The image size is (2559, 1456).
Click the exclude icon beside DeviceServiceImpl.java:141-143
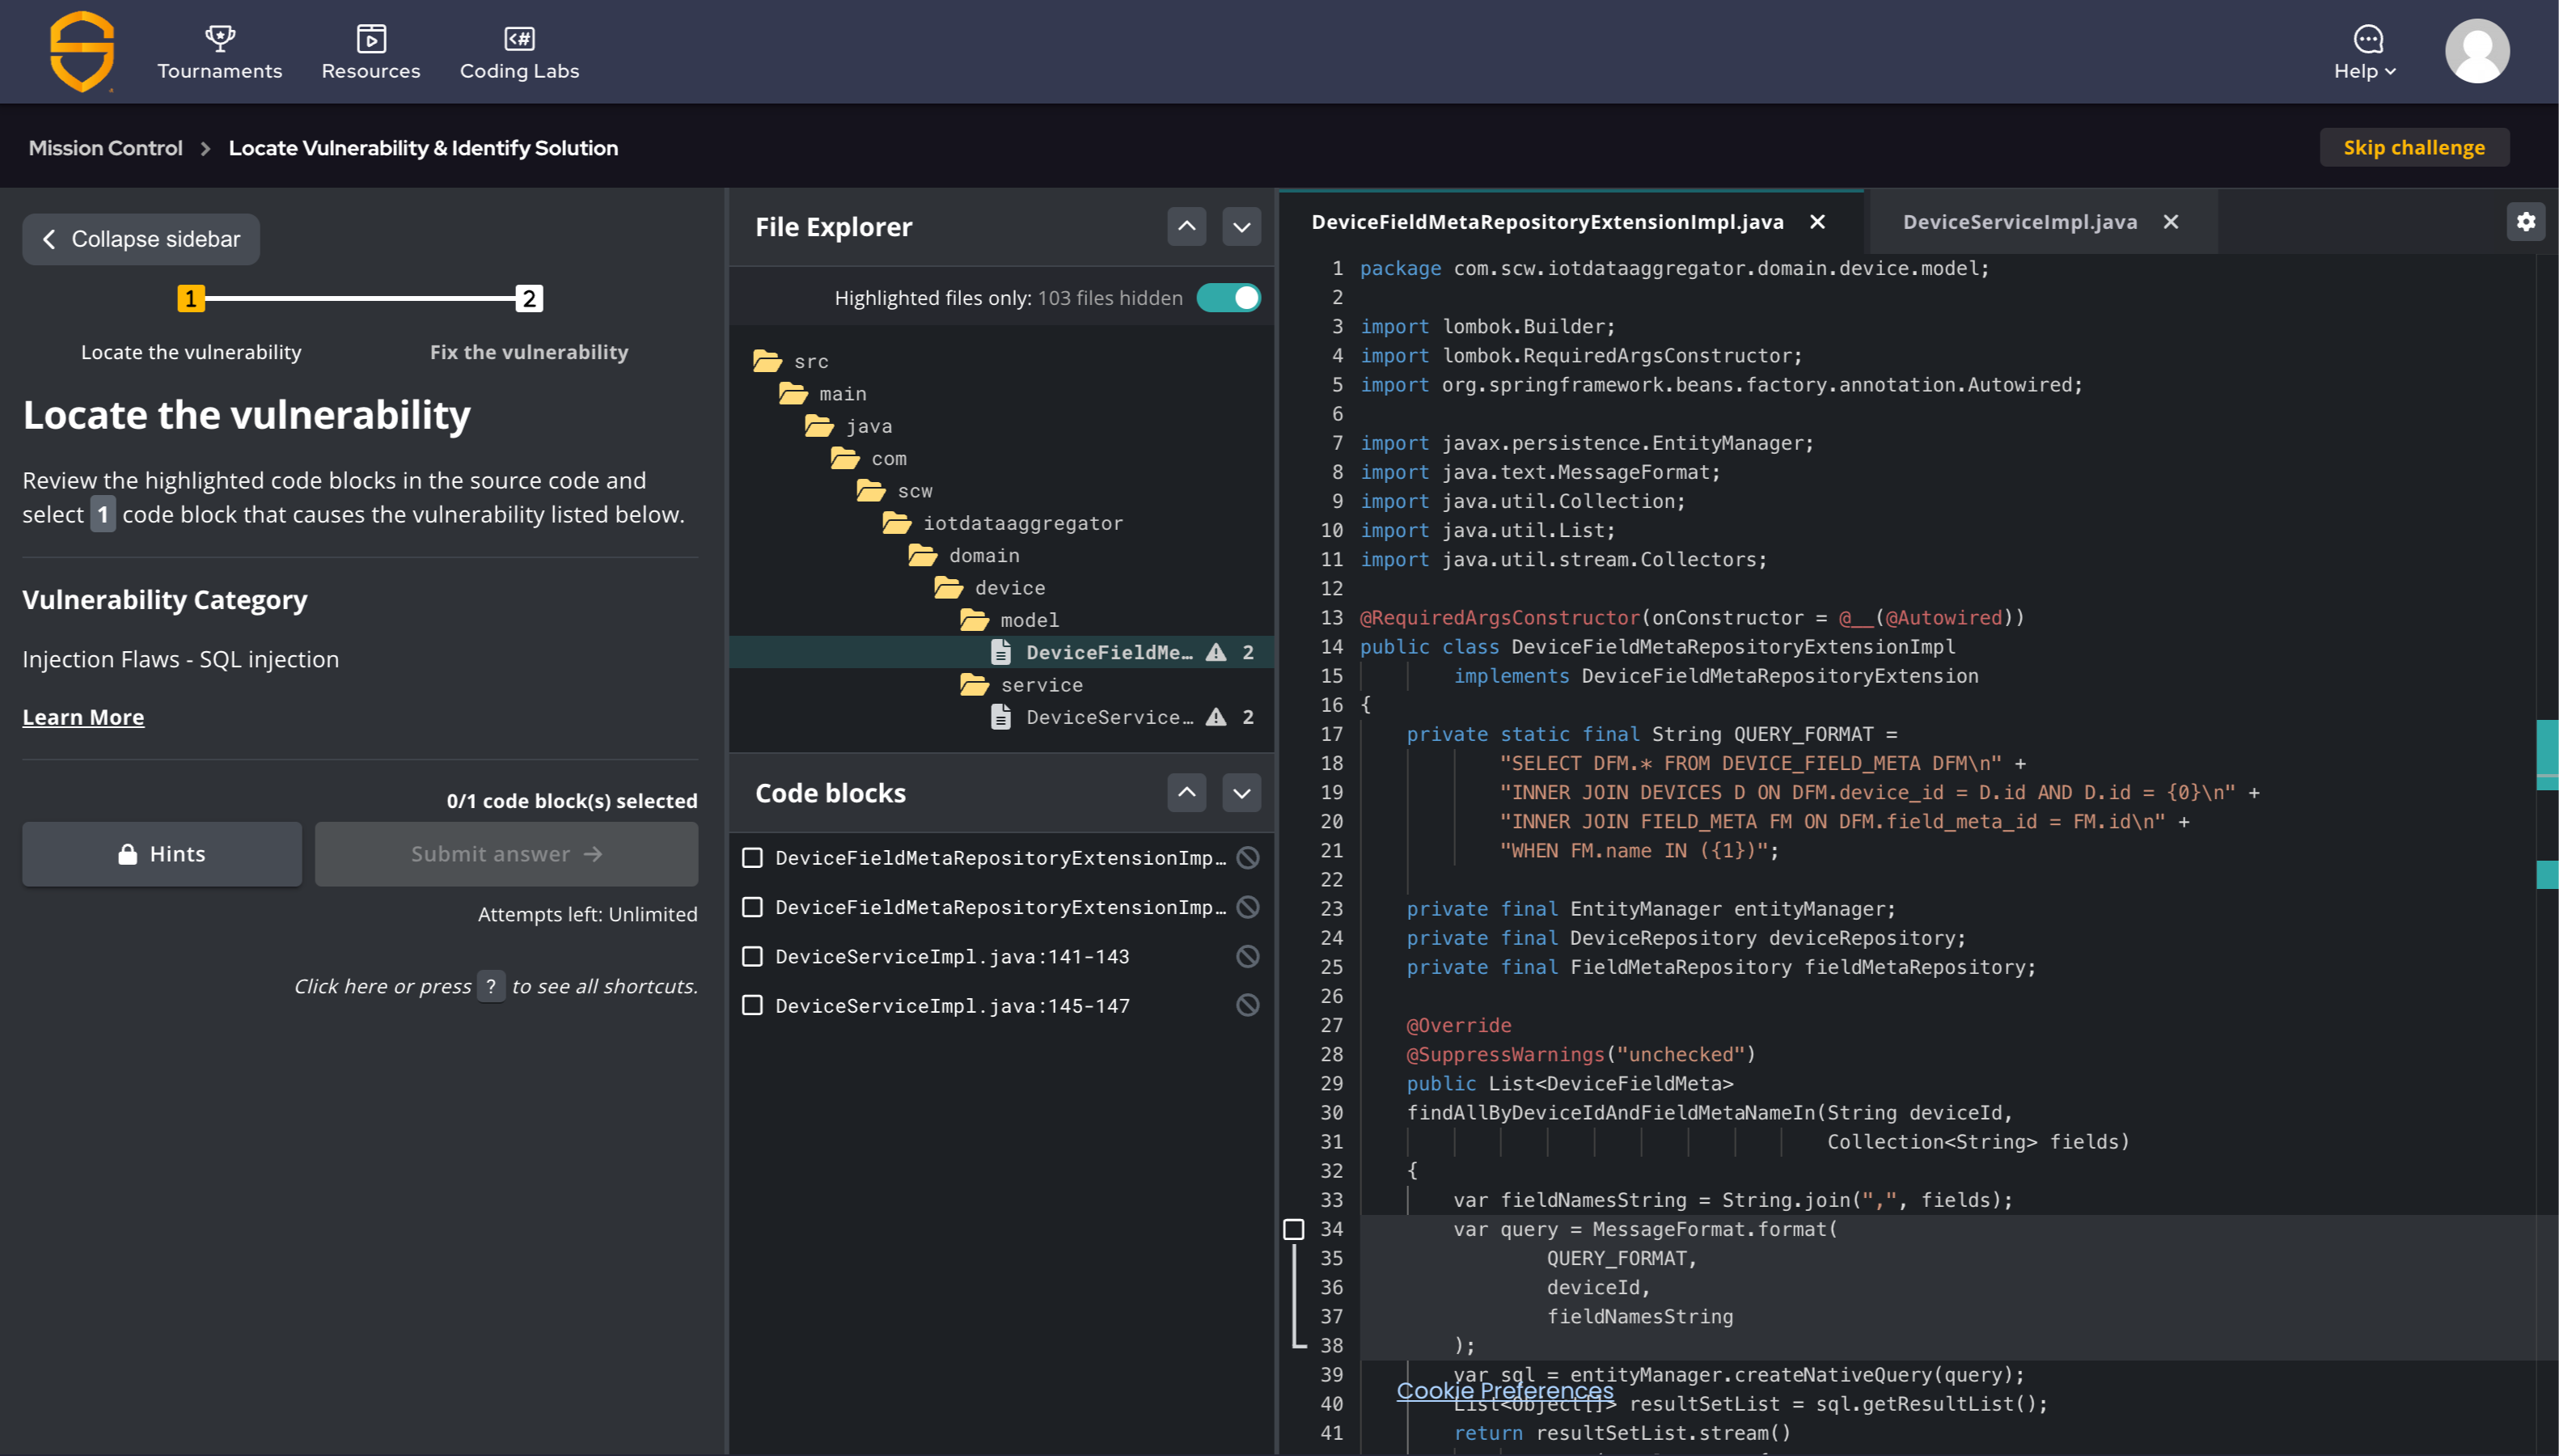point(1247,956)
